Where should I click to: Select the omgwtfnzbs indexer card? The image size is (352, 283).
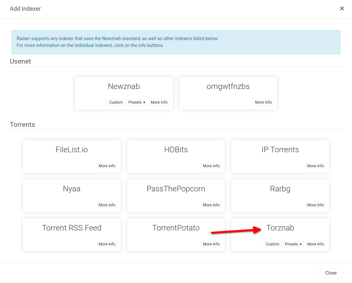[x=228, y=93]
